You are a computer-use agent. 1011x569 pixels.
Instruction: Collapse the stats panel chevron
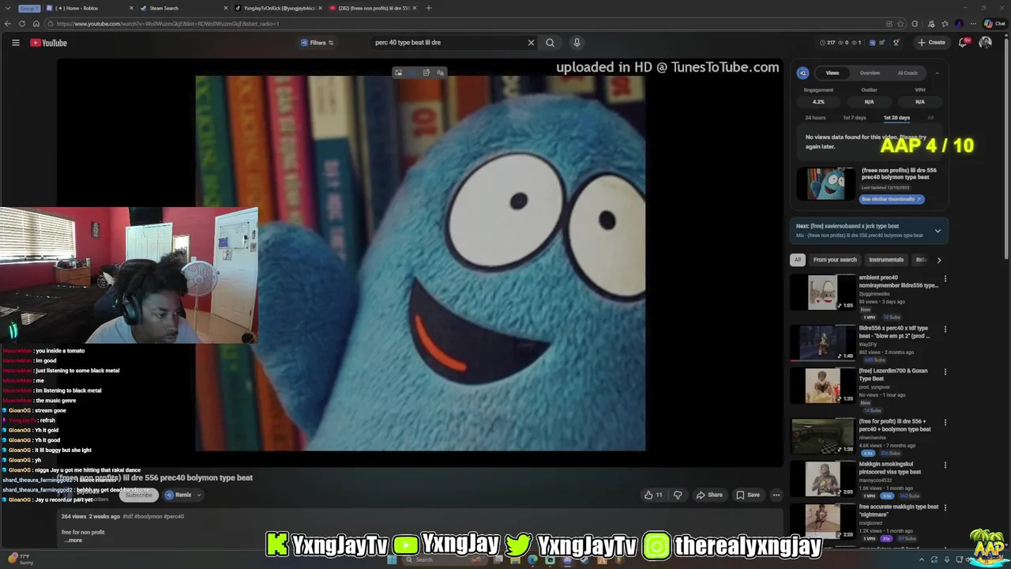937,73
